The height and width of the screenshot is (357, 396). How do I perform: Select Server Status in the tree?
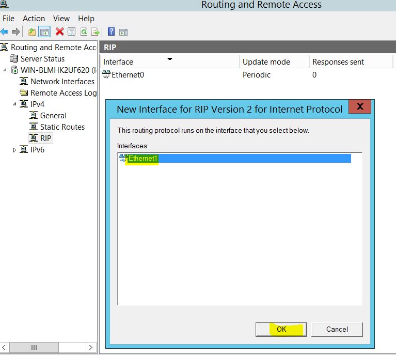click(42, 59)
